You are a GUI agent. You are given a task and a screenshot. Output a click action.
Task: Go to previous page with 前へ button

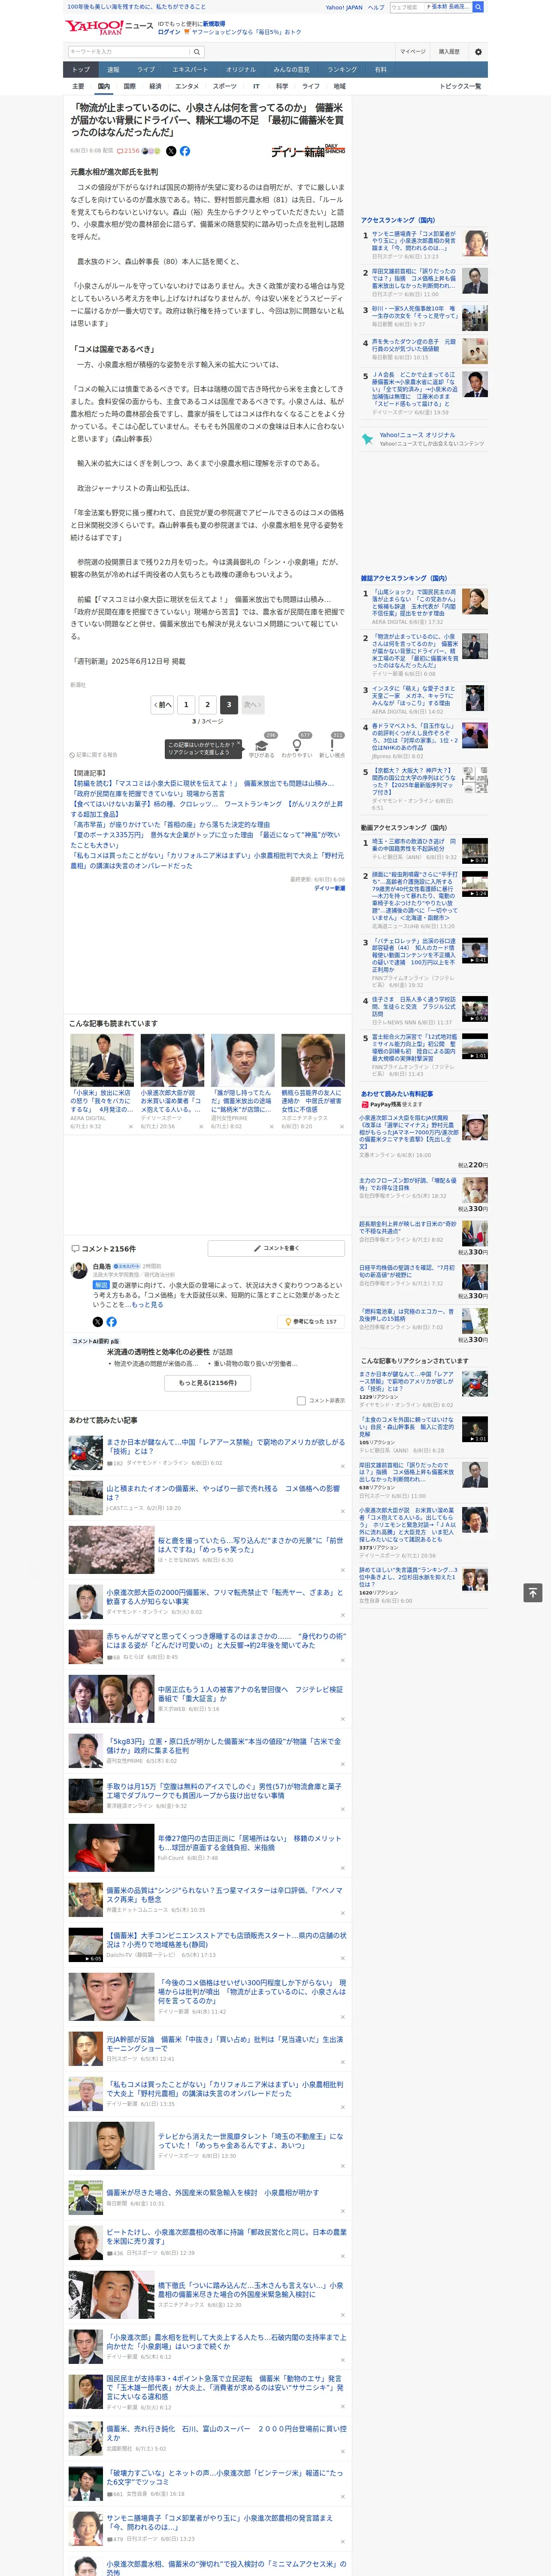tap(162, 704)
